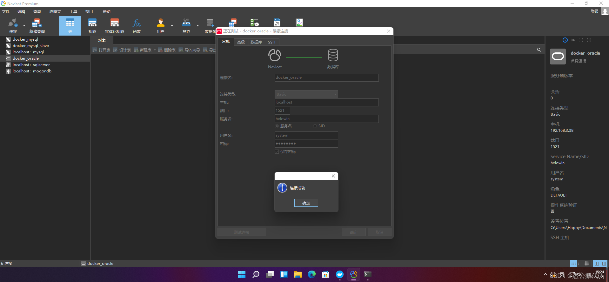The height and width of the screenshot is (282, 609).
Task: Open the 连接类型 Basic combo box
Action: click(306, 94)
